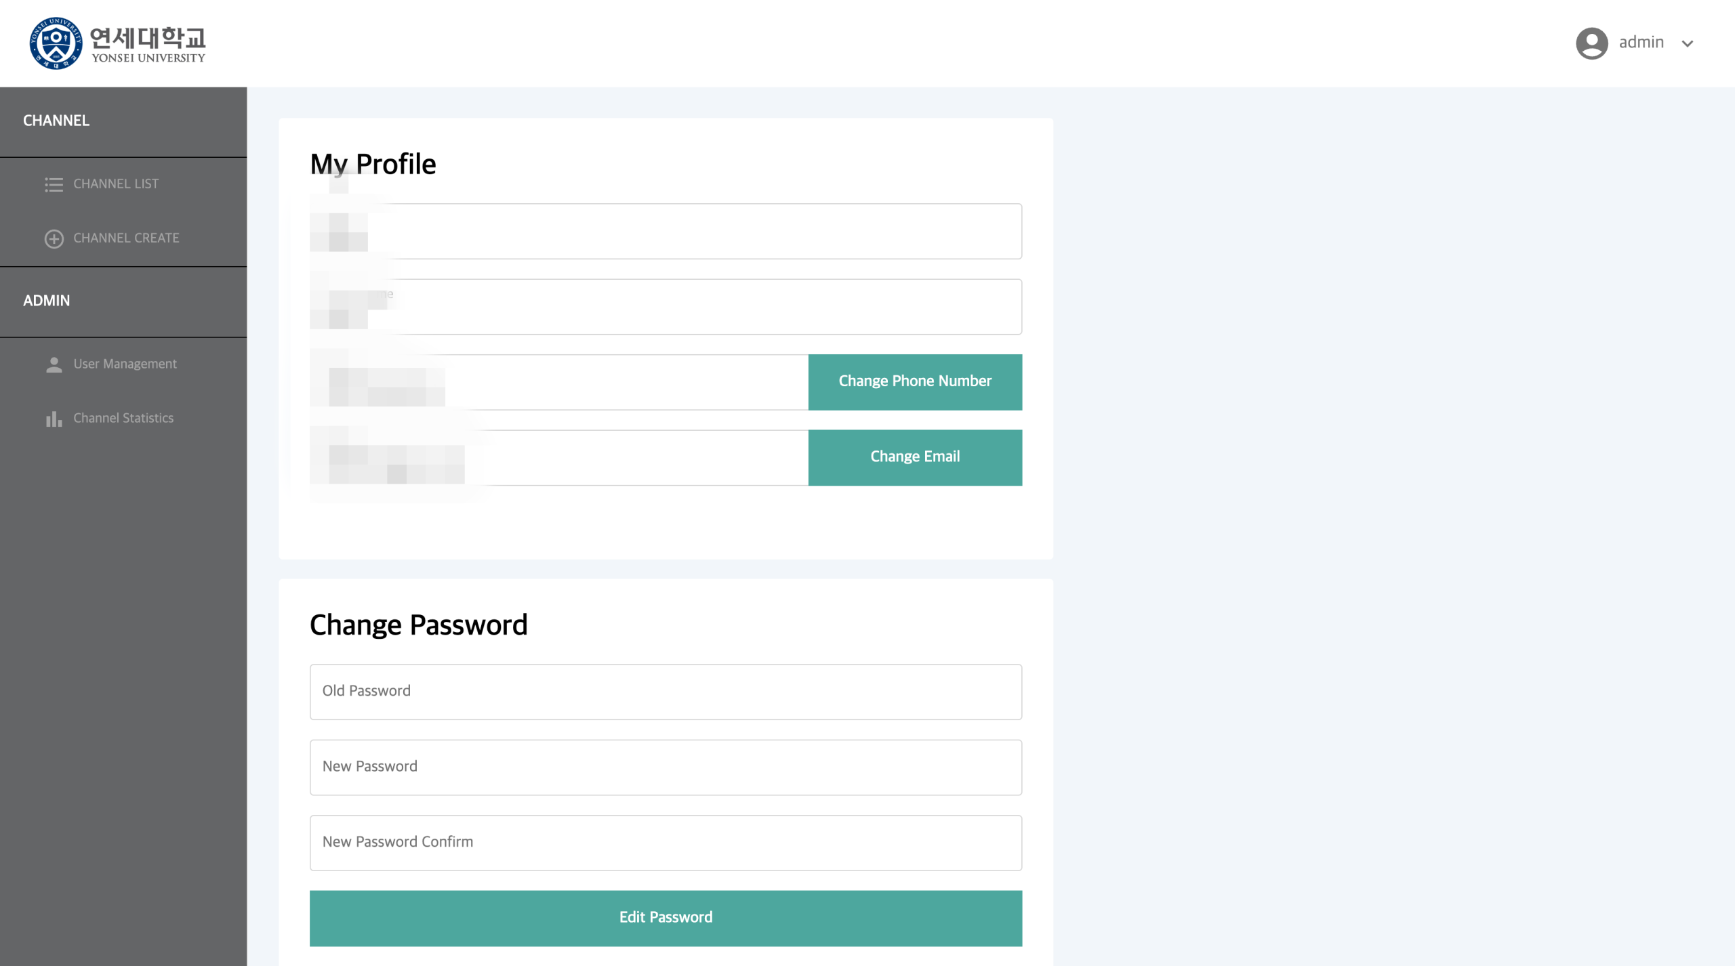Expand the admin account dropdown chevron
This screenshot has width=1735, height=966.
1688,43
